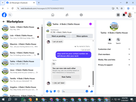Attach a photo using the image icon
136x102 pixels.
click(x=51, y=91)
